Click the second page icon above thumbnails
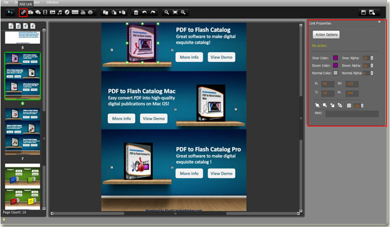The width and height of the screenshot is (390, 227). click(18, 26)
